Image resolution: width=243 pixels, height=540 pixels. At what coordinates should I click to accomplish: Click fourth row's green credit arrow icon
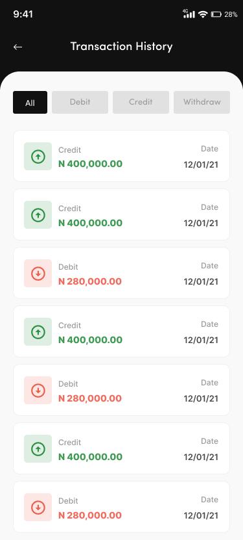[38, 332]
